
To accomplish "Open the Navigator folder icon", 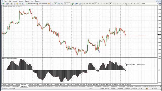I will pos(17,4).
